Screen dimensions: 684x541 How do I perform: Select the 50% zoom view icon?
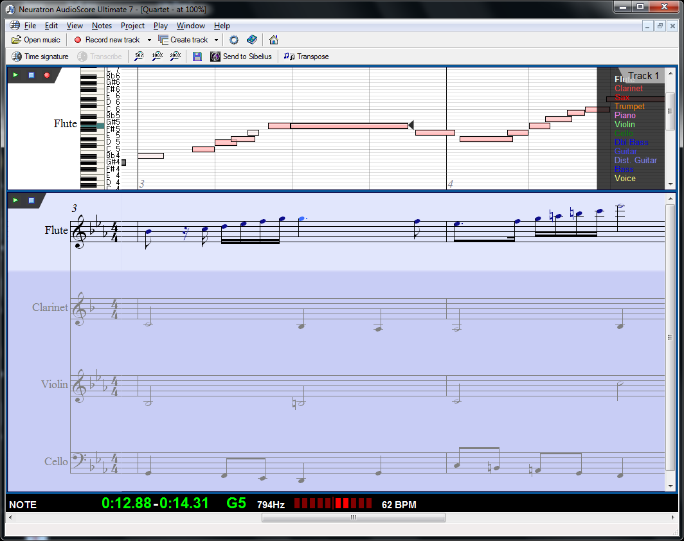(x=138, y=57)
